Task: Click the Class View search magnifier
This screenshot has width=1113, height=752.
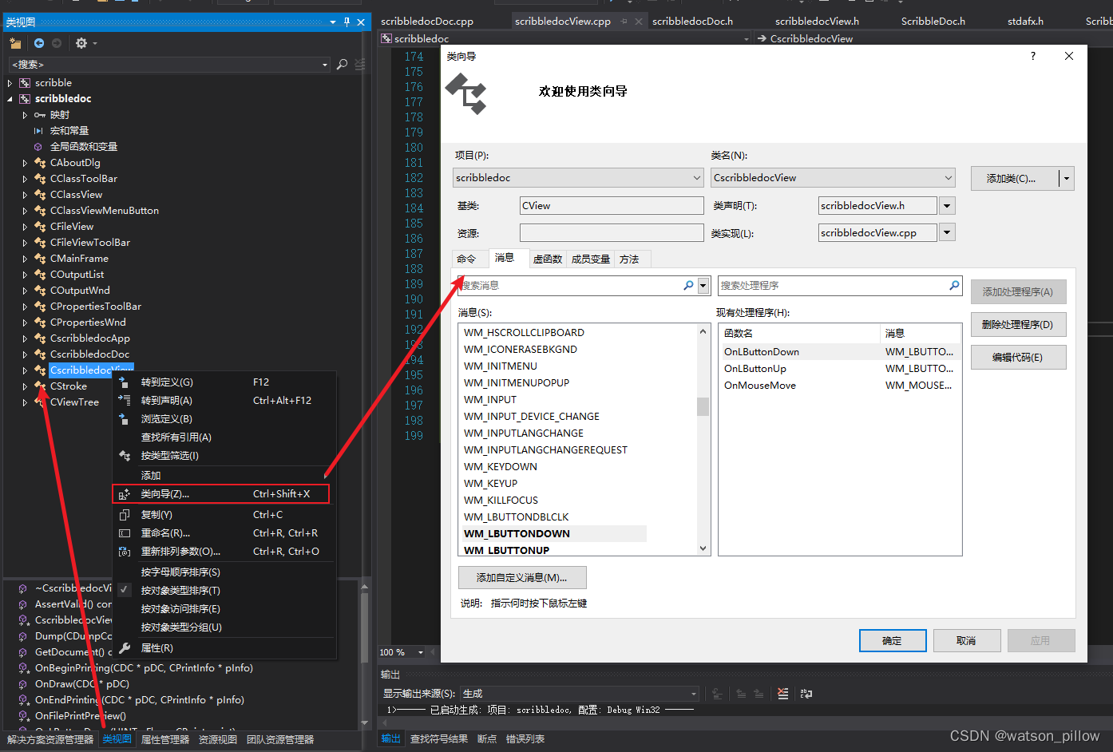Action: click(x=342, y=64)
